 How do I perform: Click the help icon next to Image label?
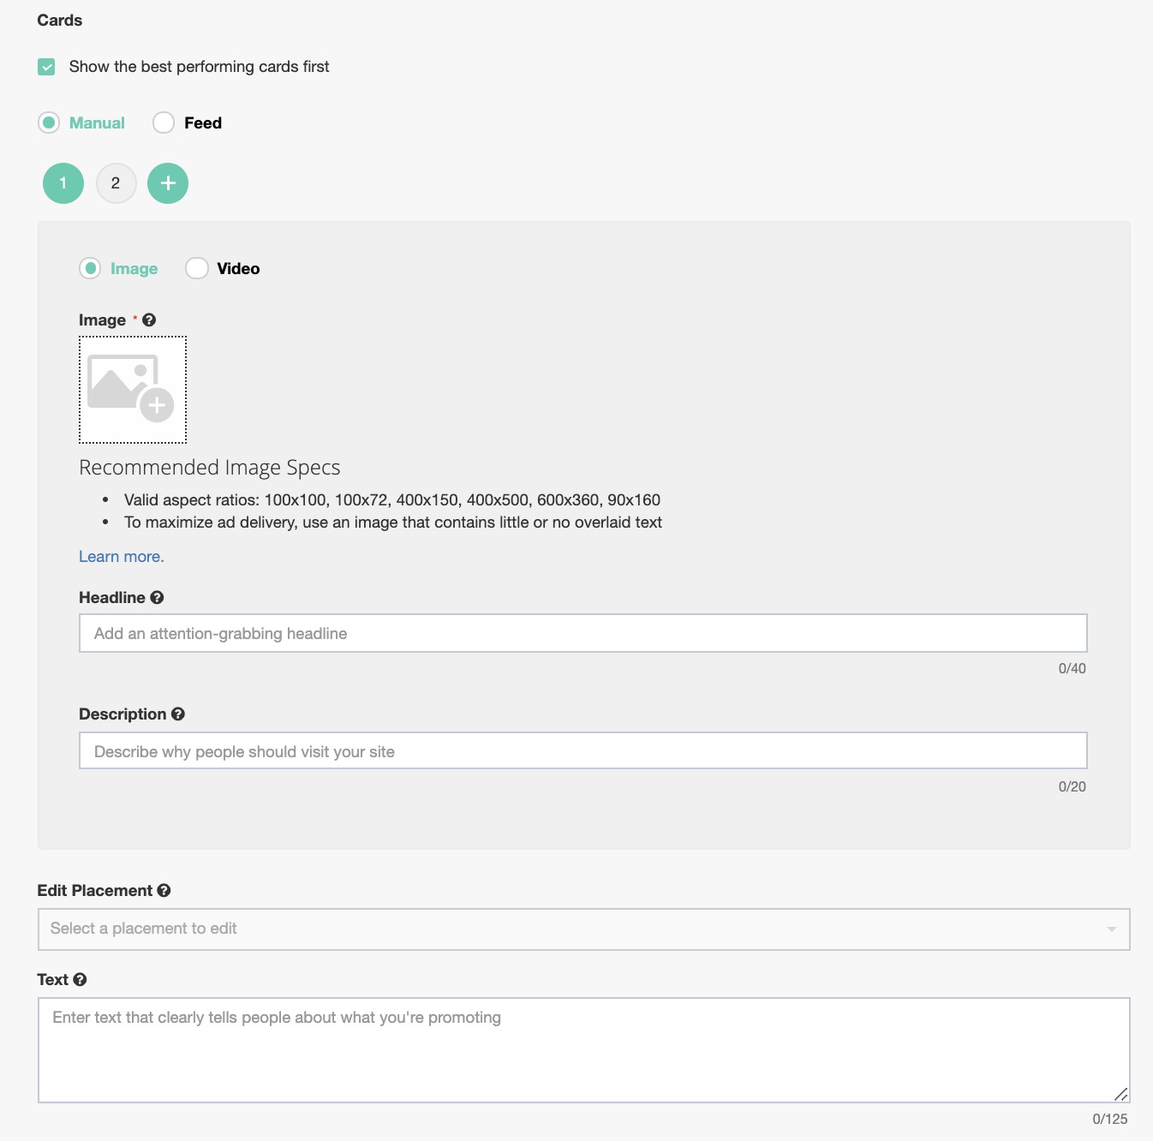(149, 320)
